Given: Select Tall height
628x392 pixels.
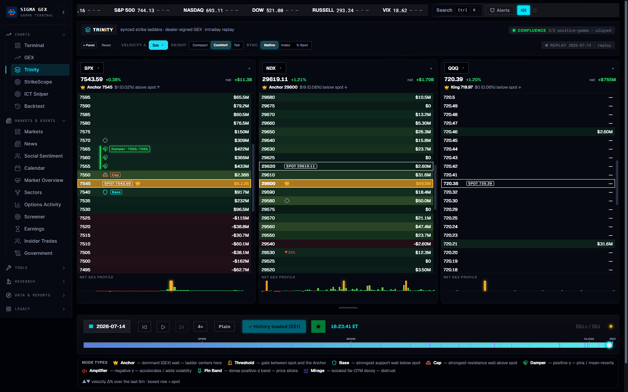Looking at the screenshot, I should [x=237, y=45].
